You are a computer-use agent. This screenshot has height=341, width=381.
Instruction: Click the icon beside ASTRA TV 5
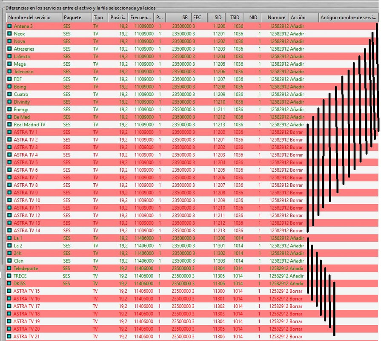9,162
